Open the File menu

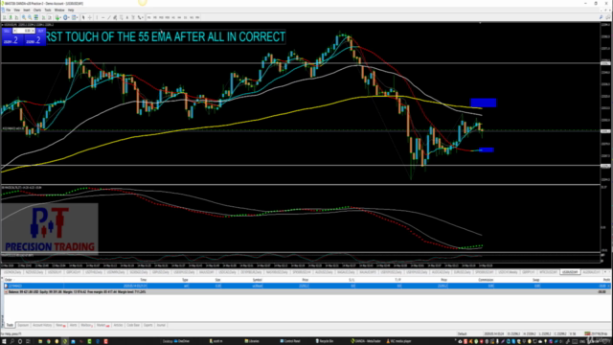click(9, 10)
